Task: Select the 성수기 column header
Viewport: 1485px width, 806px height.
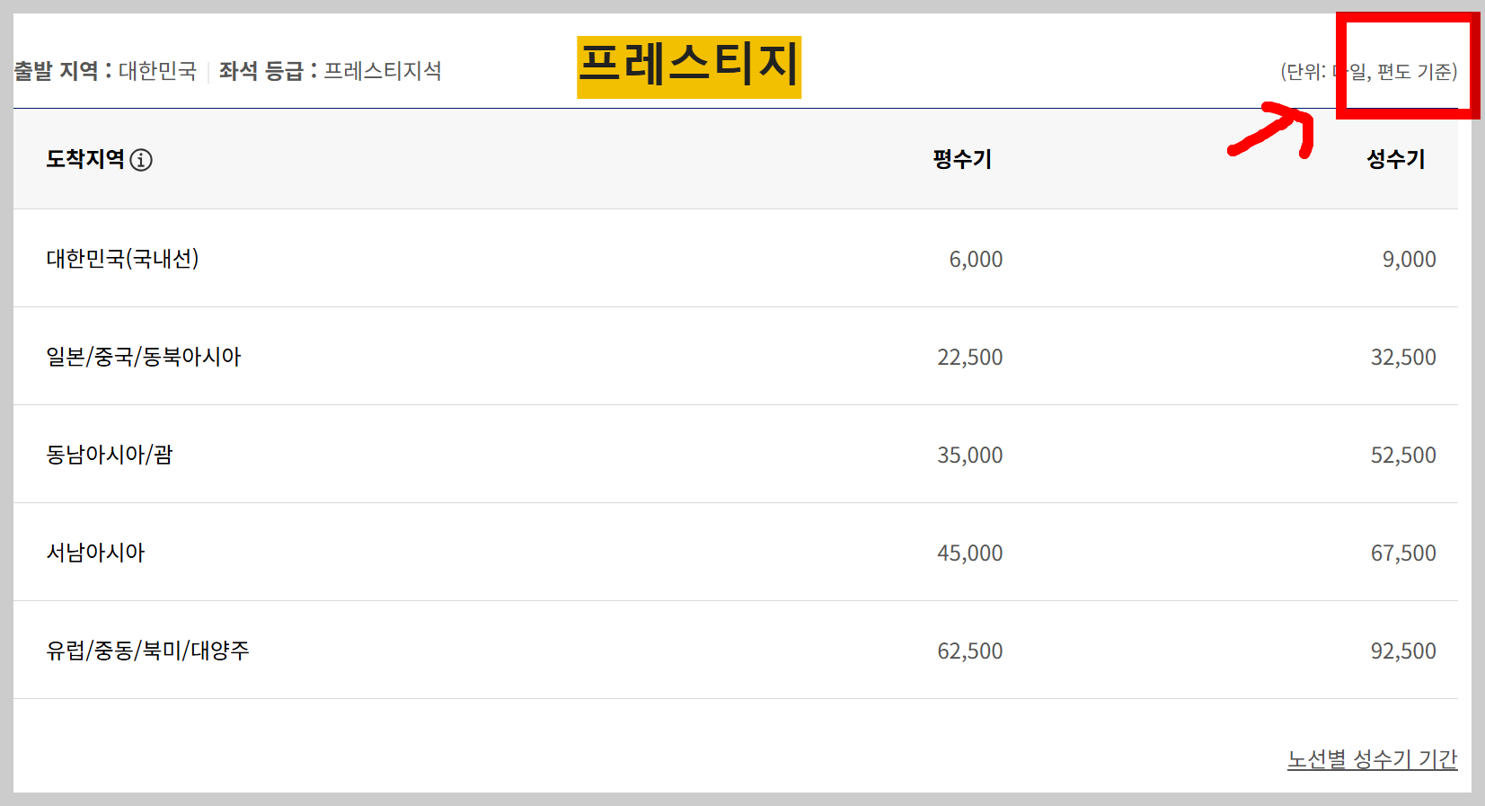Action: click(x=1396, y=159)
